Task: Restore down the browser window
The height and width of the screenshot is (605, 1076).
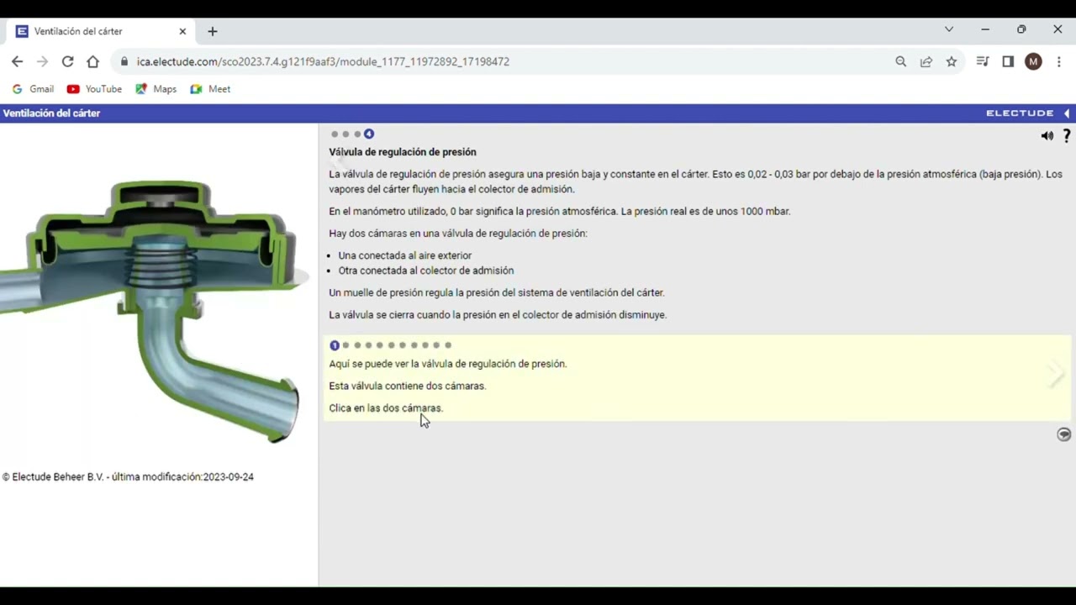Action: click(1021, 29)
